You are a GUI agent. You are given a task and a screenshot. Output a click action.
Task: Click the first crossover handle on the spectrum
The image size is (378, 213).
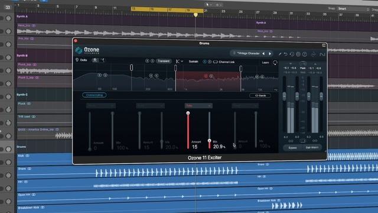tap(131, 67)
